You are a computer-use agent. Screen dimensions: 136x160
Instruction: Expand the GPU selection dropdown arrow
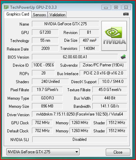(77, 152)
